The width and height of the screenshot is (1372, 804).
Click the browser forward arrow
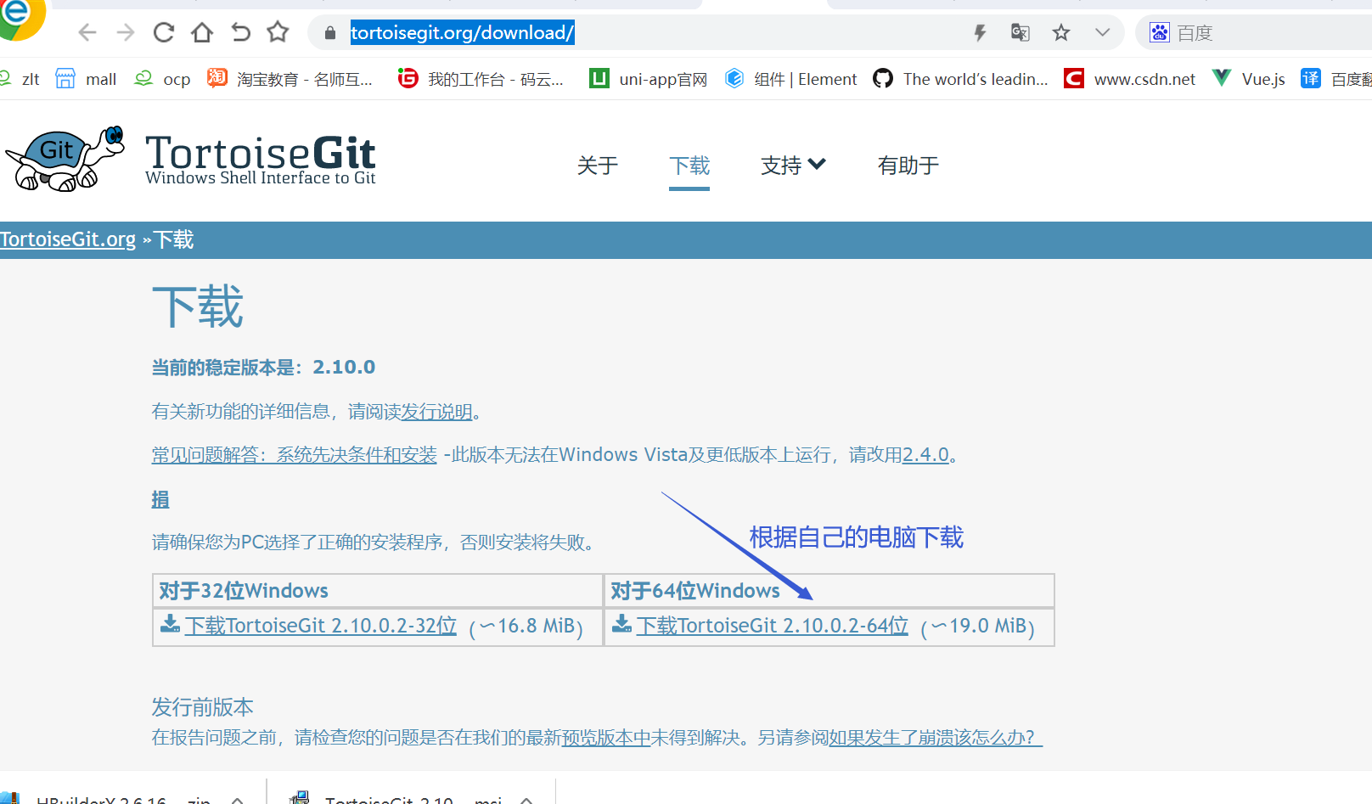click(126, 33)
